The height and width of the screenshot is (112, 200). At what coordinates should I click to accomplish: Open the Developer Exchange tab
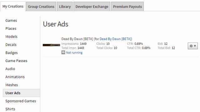click(x=92, y=7)
